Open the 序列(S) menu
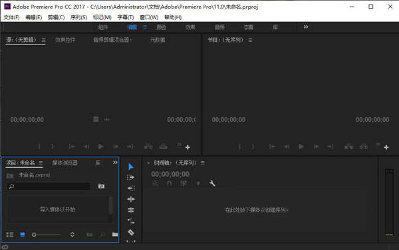Viewport: 399px width, 250px height. pos(78,17)
